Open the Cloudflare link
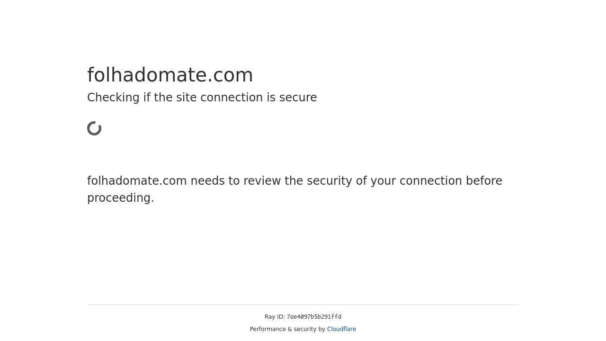 click(341, 329)
